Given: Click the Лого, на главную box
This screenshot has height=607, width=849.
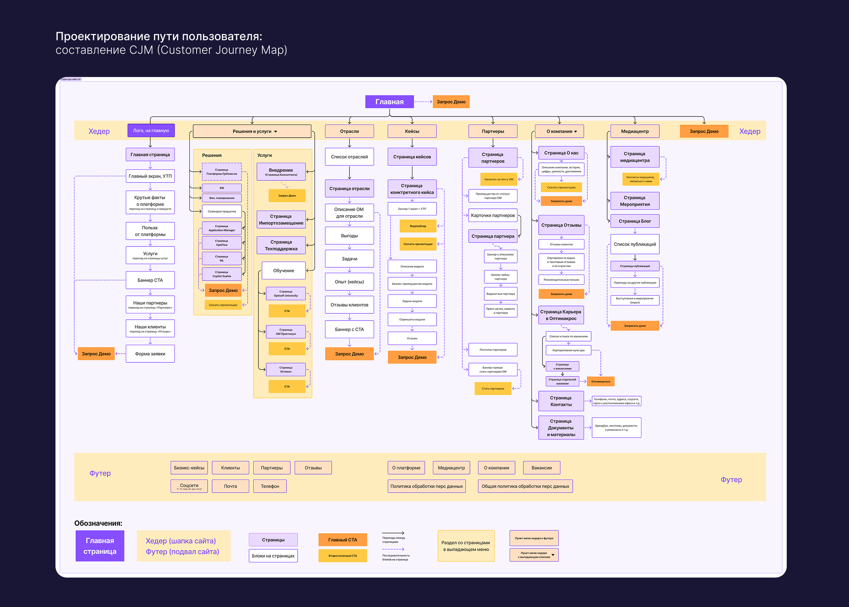Looking at the screenshot, I should click(x=151, y=131).
